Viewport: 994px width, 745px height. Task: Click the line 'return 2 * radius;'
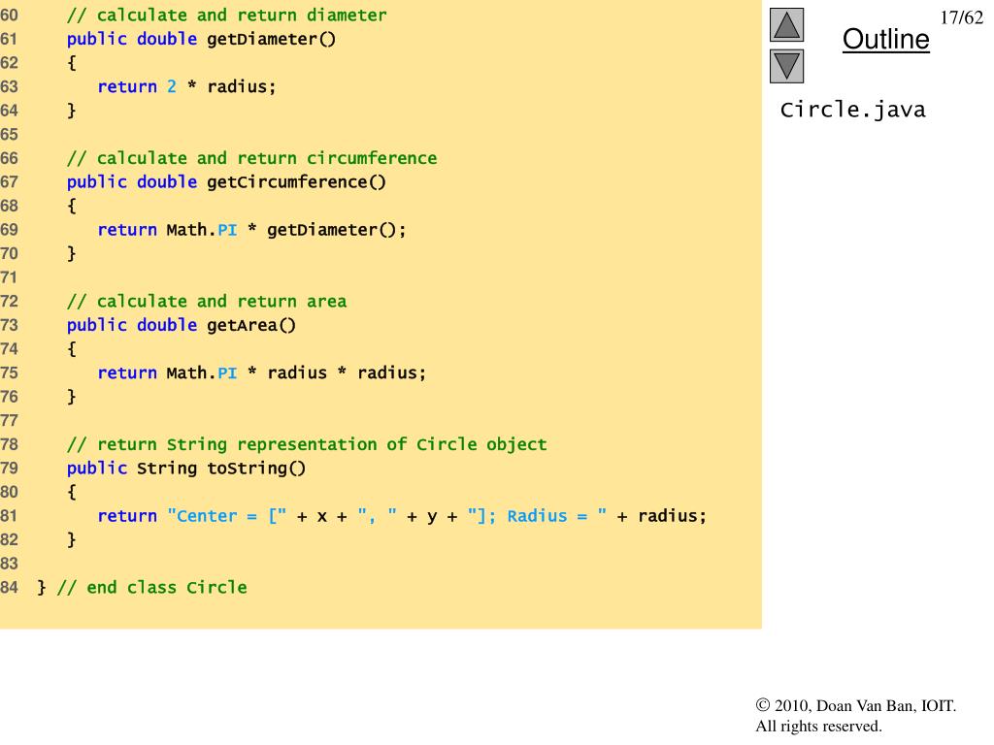pos(186,86)
